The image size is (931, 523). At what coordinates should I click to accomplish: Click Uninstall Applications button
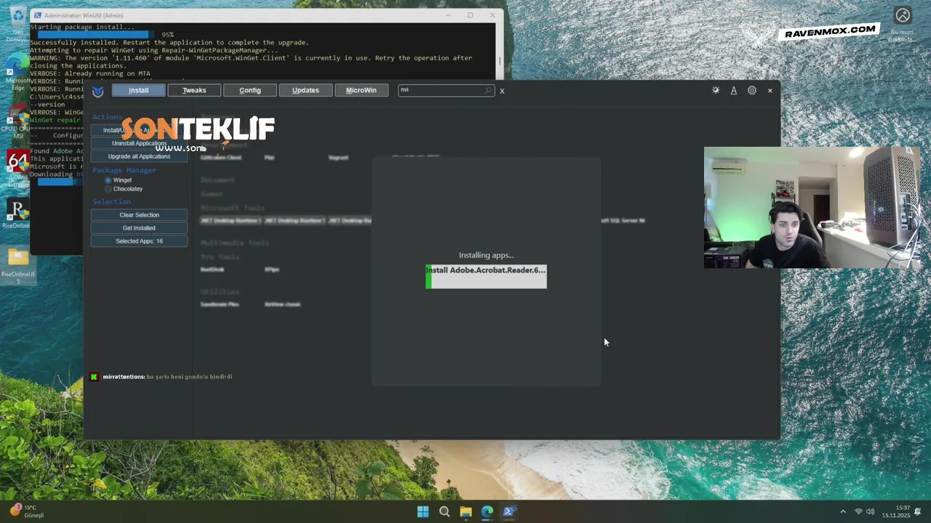point(139,143)
